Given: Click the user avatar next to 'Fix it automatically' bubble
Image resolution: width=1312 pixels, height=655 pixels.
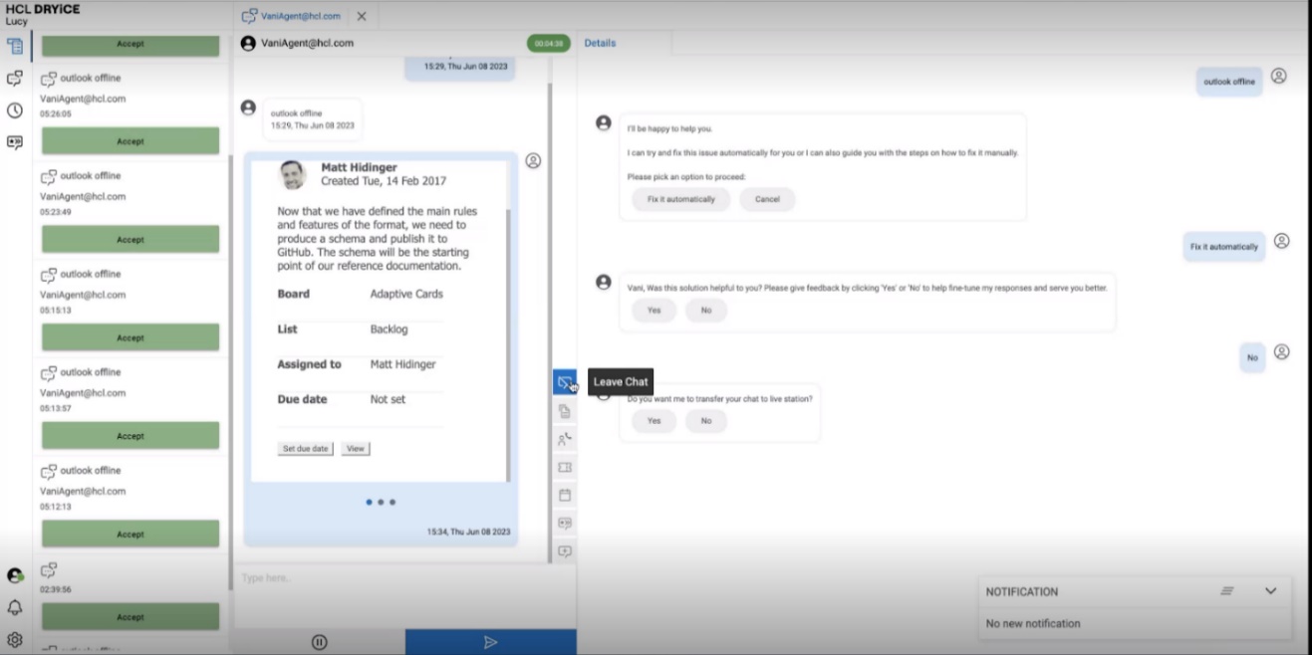Looking at the screenshot, I should (x=1282, y=241).
